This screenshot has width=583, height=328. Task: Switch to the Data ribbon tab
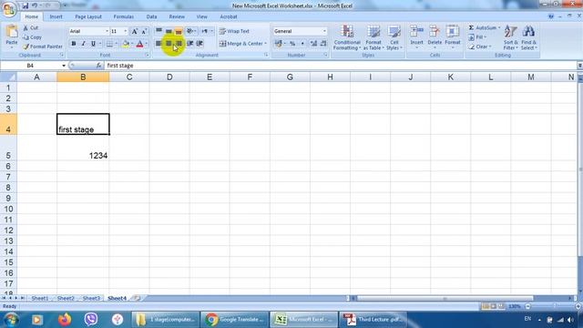point(151,16)
